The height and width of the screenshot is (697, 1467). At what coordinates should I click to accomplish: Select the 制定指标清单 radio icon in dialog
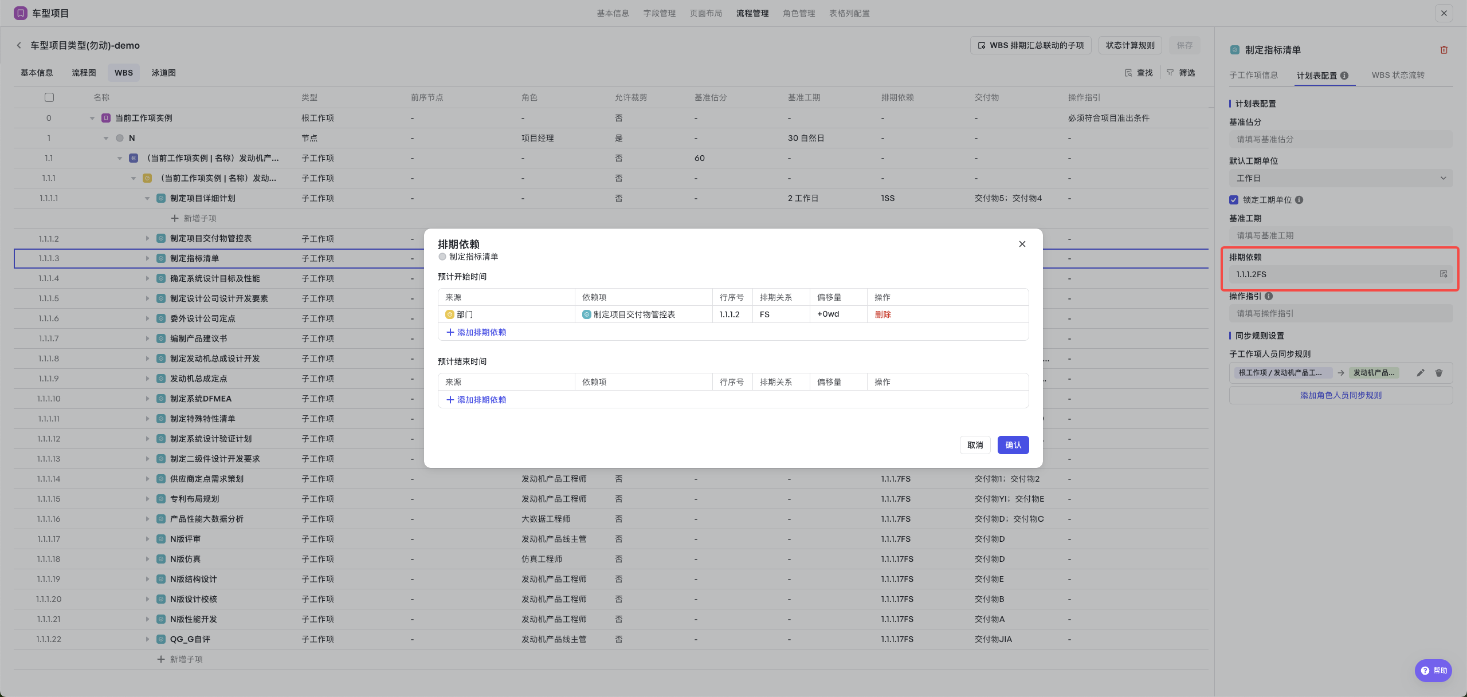[442, 257]
